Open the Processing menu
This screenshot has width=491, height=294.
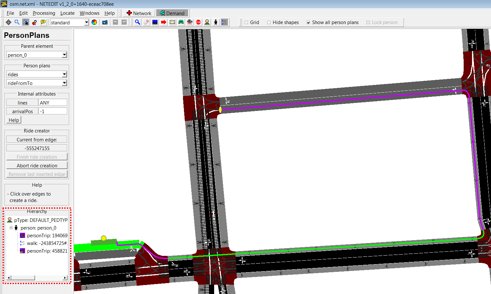(44, 13)
